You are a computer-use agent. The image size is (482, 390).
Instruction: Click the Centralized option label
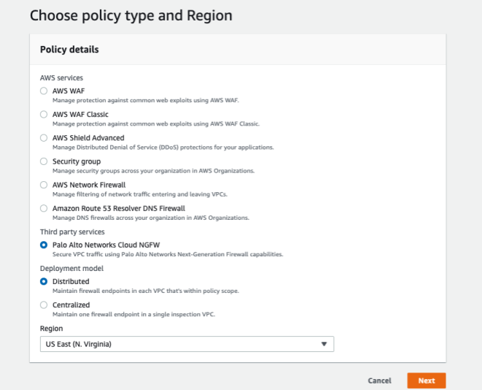coord(71,305)
